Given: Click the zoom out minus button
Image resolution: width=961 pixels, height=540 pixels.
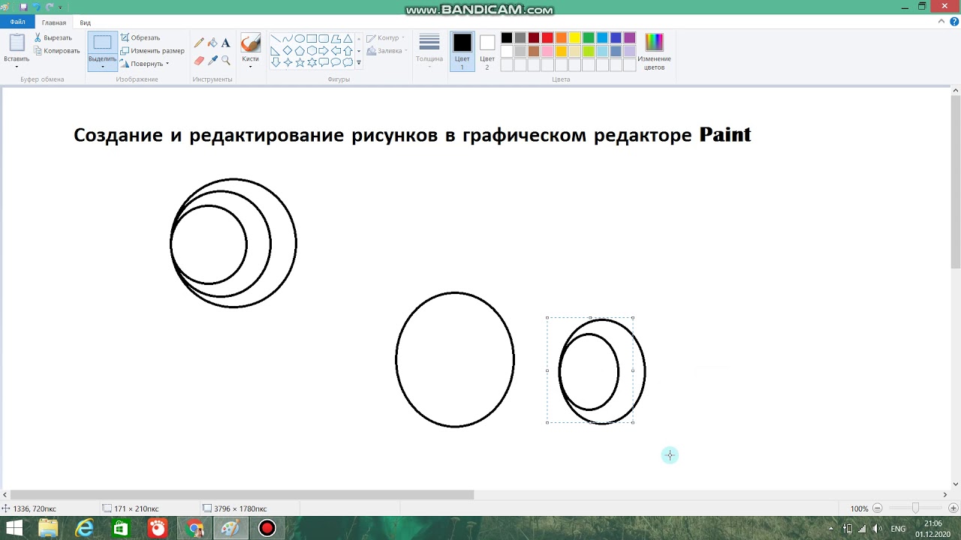Looking at the screenshot, I should point(878,508).
